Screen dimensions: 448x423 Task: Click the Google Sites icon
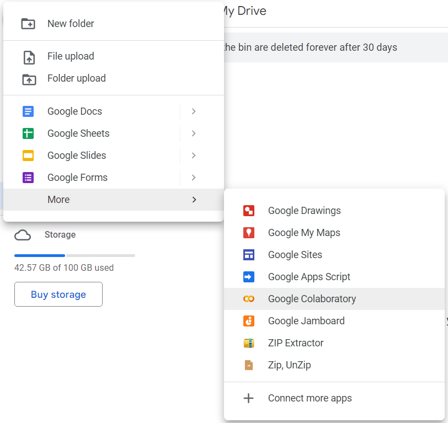click(249, 255)
